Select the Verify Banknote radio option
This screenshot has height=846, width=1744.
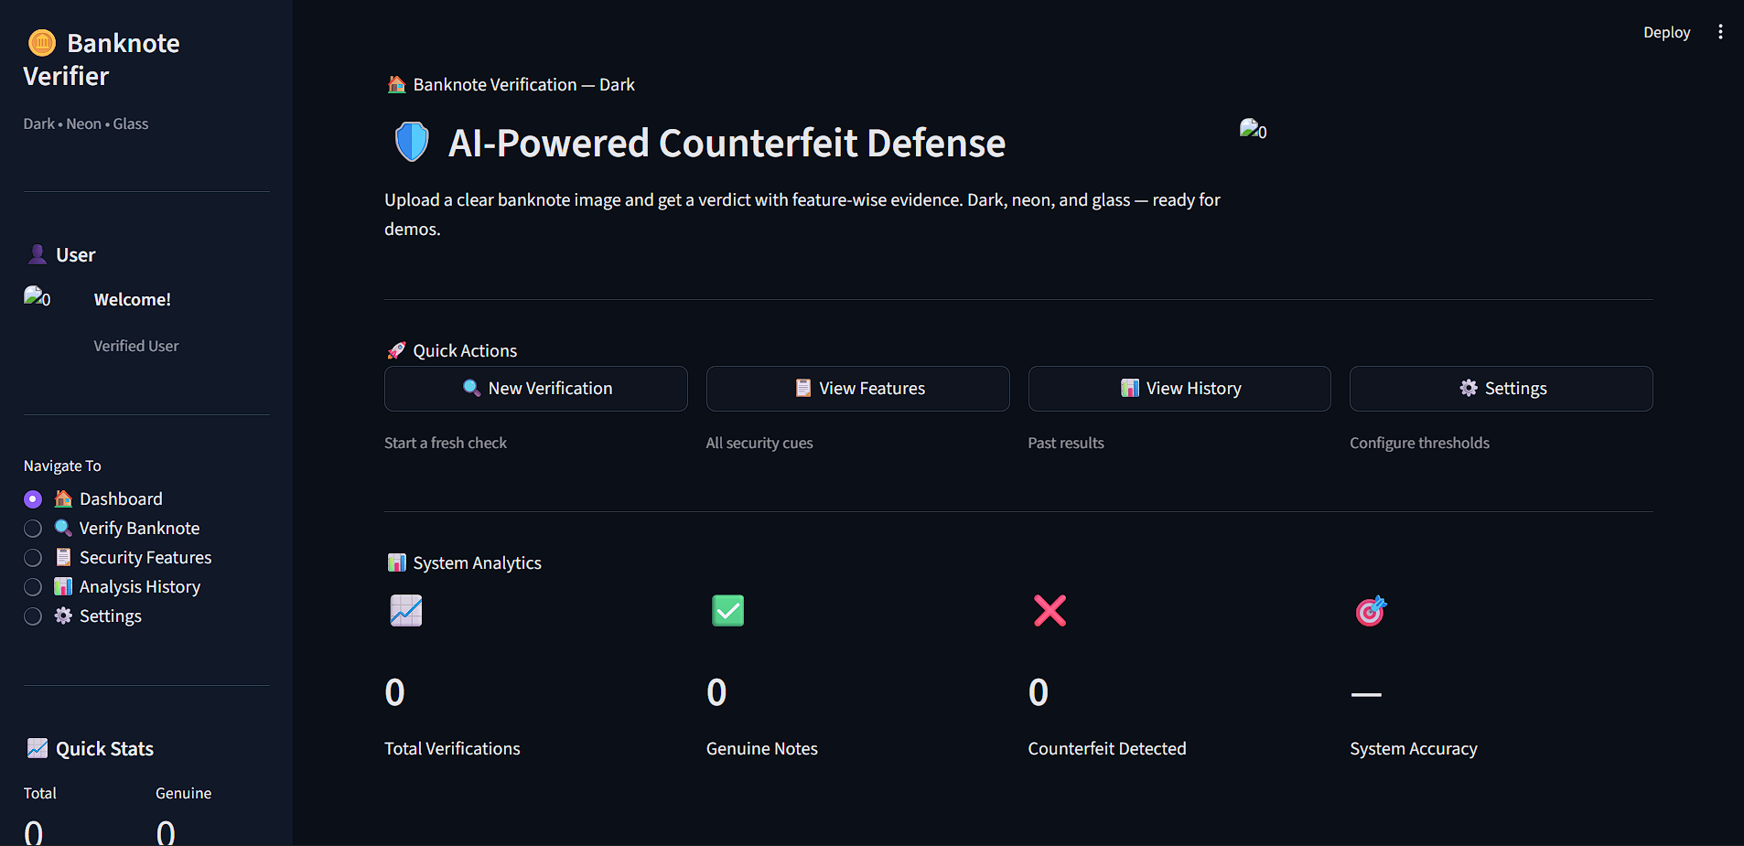(x=33, y=529)
